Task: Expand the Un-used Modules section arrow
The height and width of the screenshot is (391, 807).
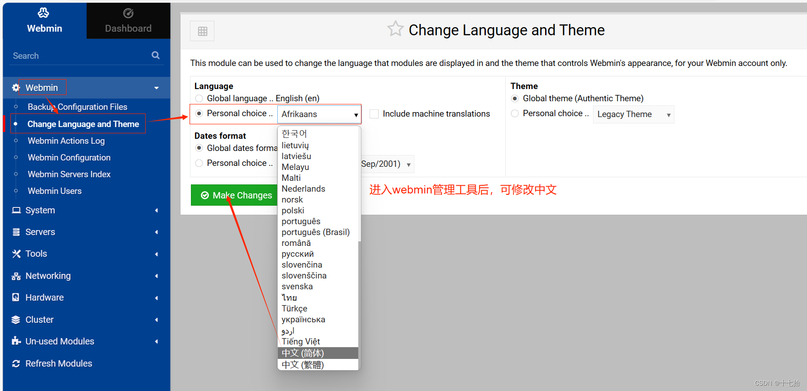Action: [x=157, y=341]
